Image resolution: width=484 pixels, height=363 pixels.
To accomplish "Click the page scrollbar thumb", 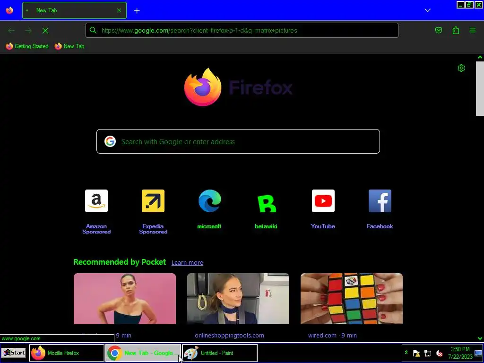I will (480, 88).
